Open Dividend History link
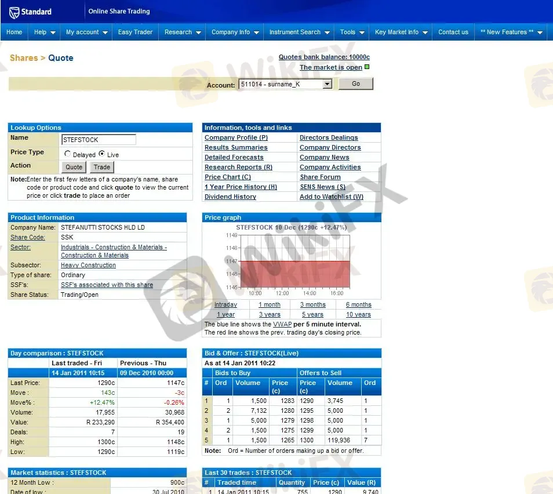The height and width of the screenshot is (494, 553). pos(230,197)
